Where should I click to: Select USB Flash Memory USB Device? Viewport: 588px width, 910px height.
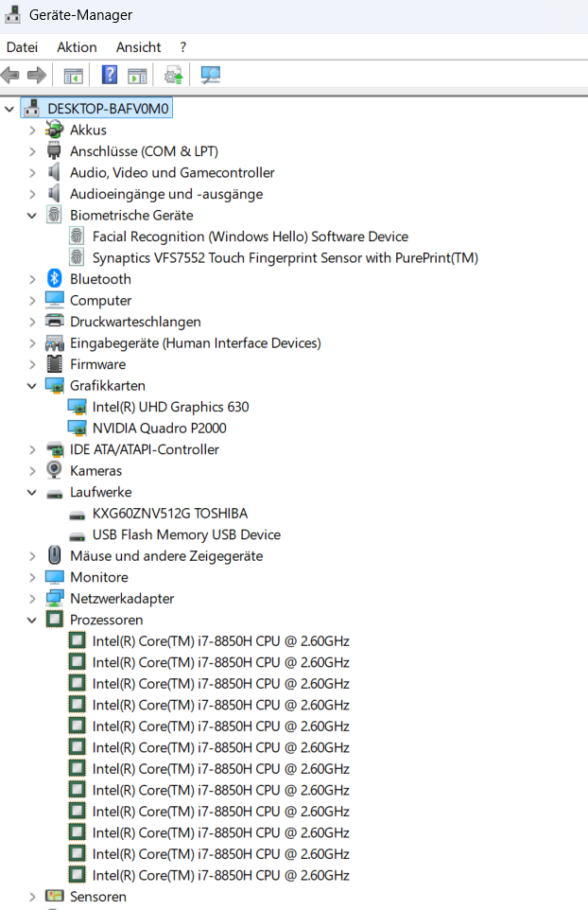(x=187, y=534)
